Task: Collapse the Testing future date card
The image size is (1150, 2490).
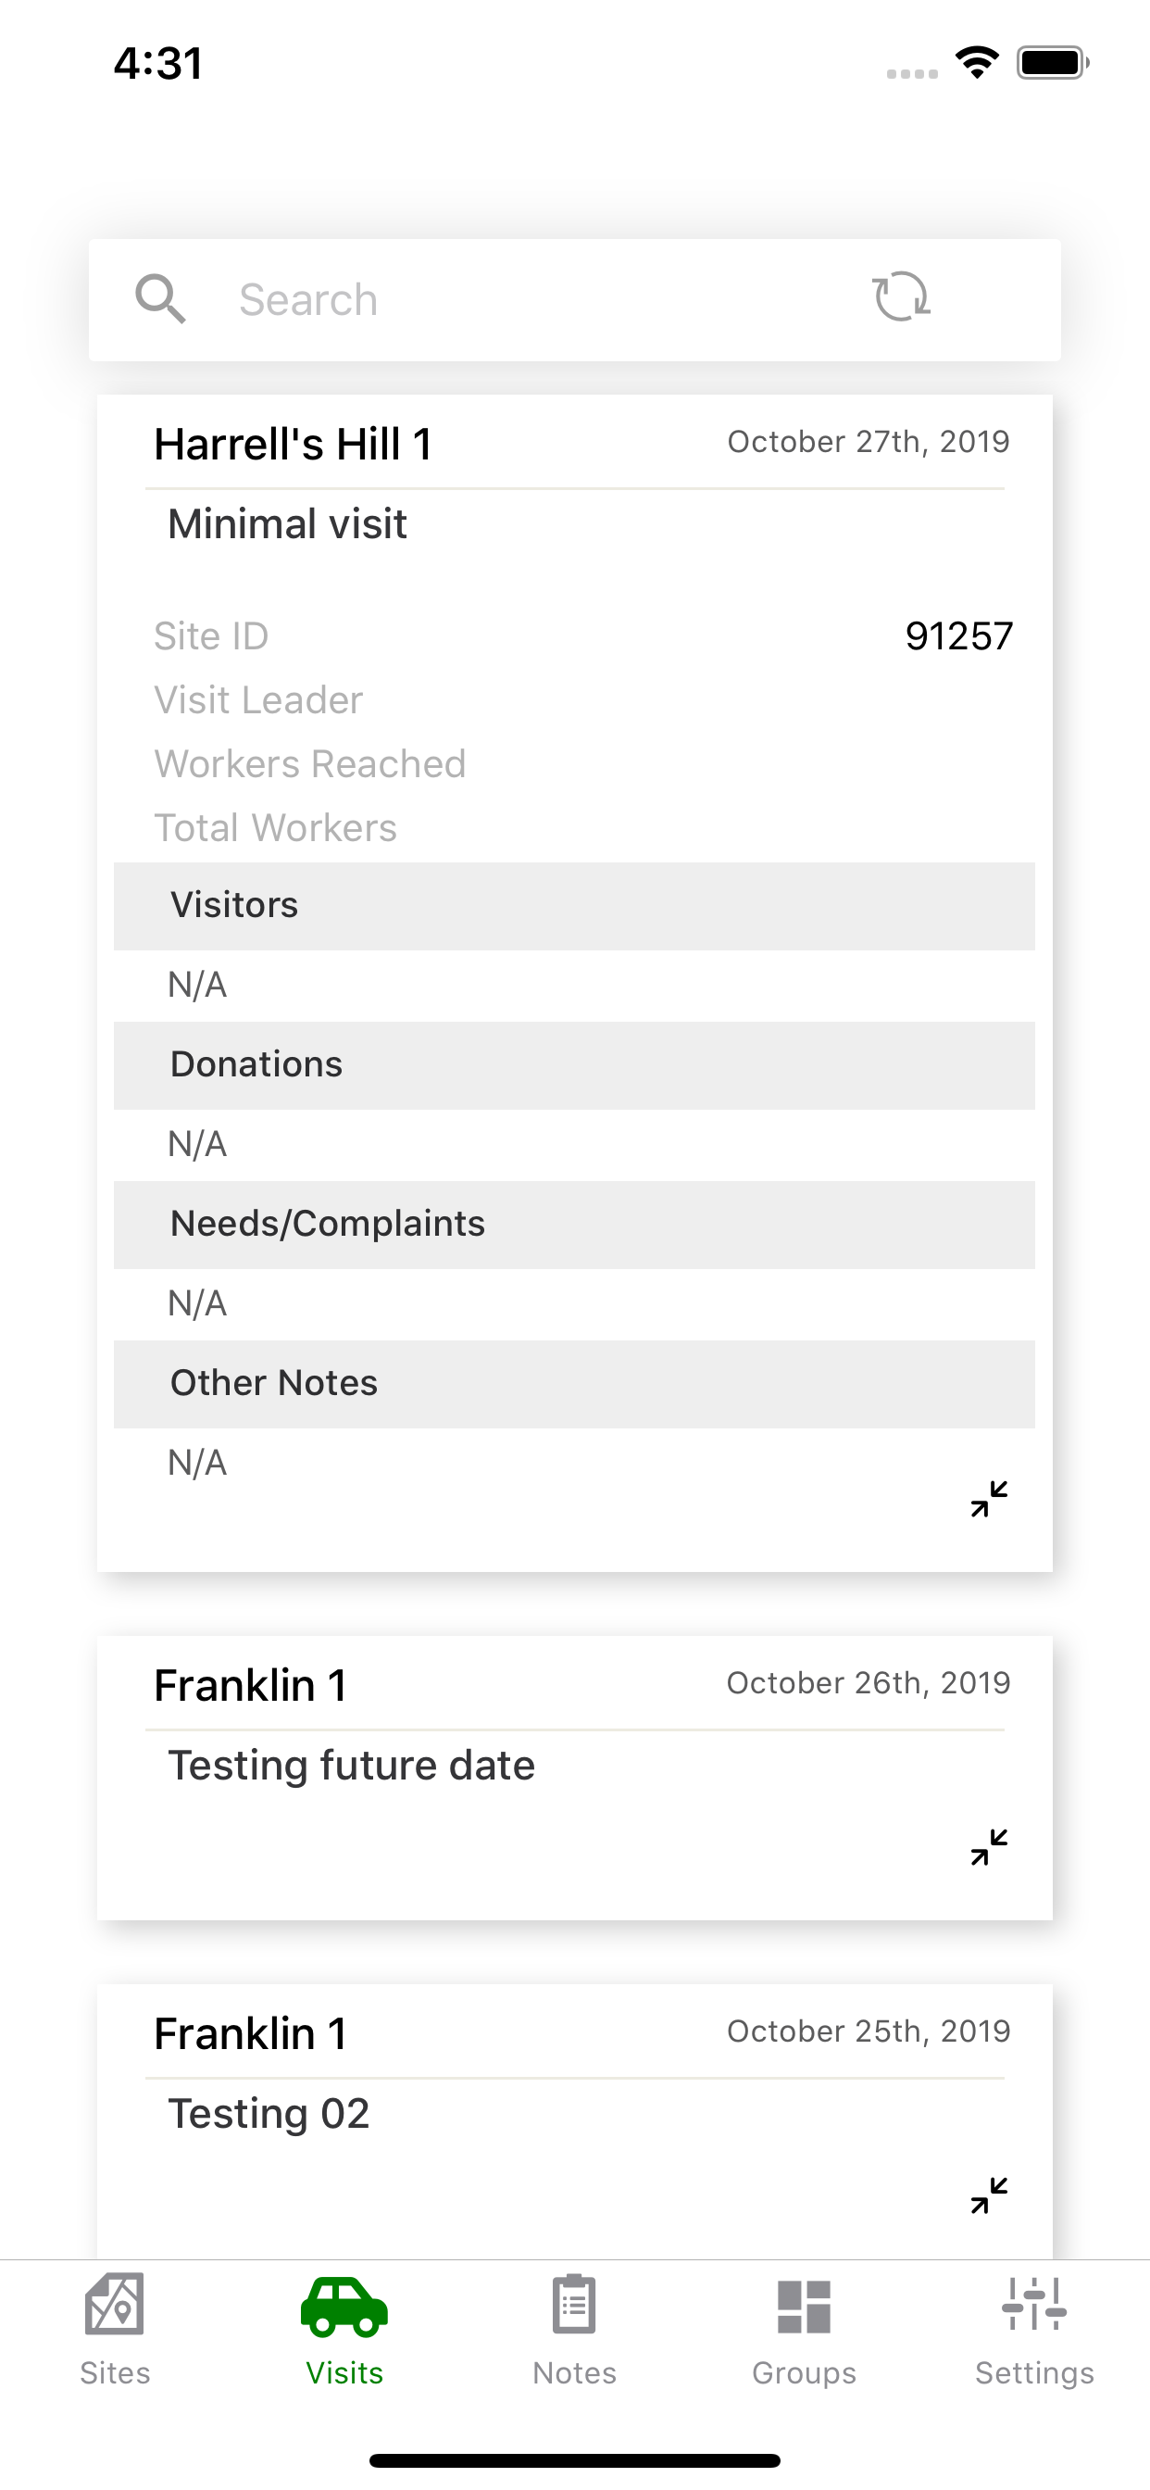Action: coord(990,1847)
